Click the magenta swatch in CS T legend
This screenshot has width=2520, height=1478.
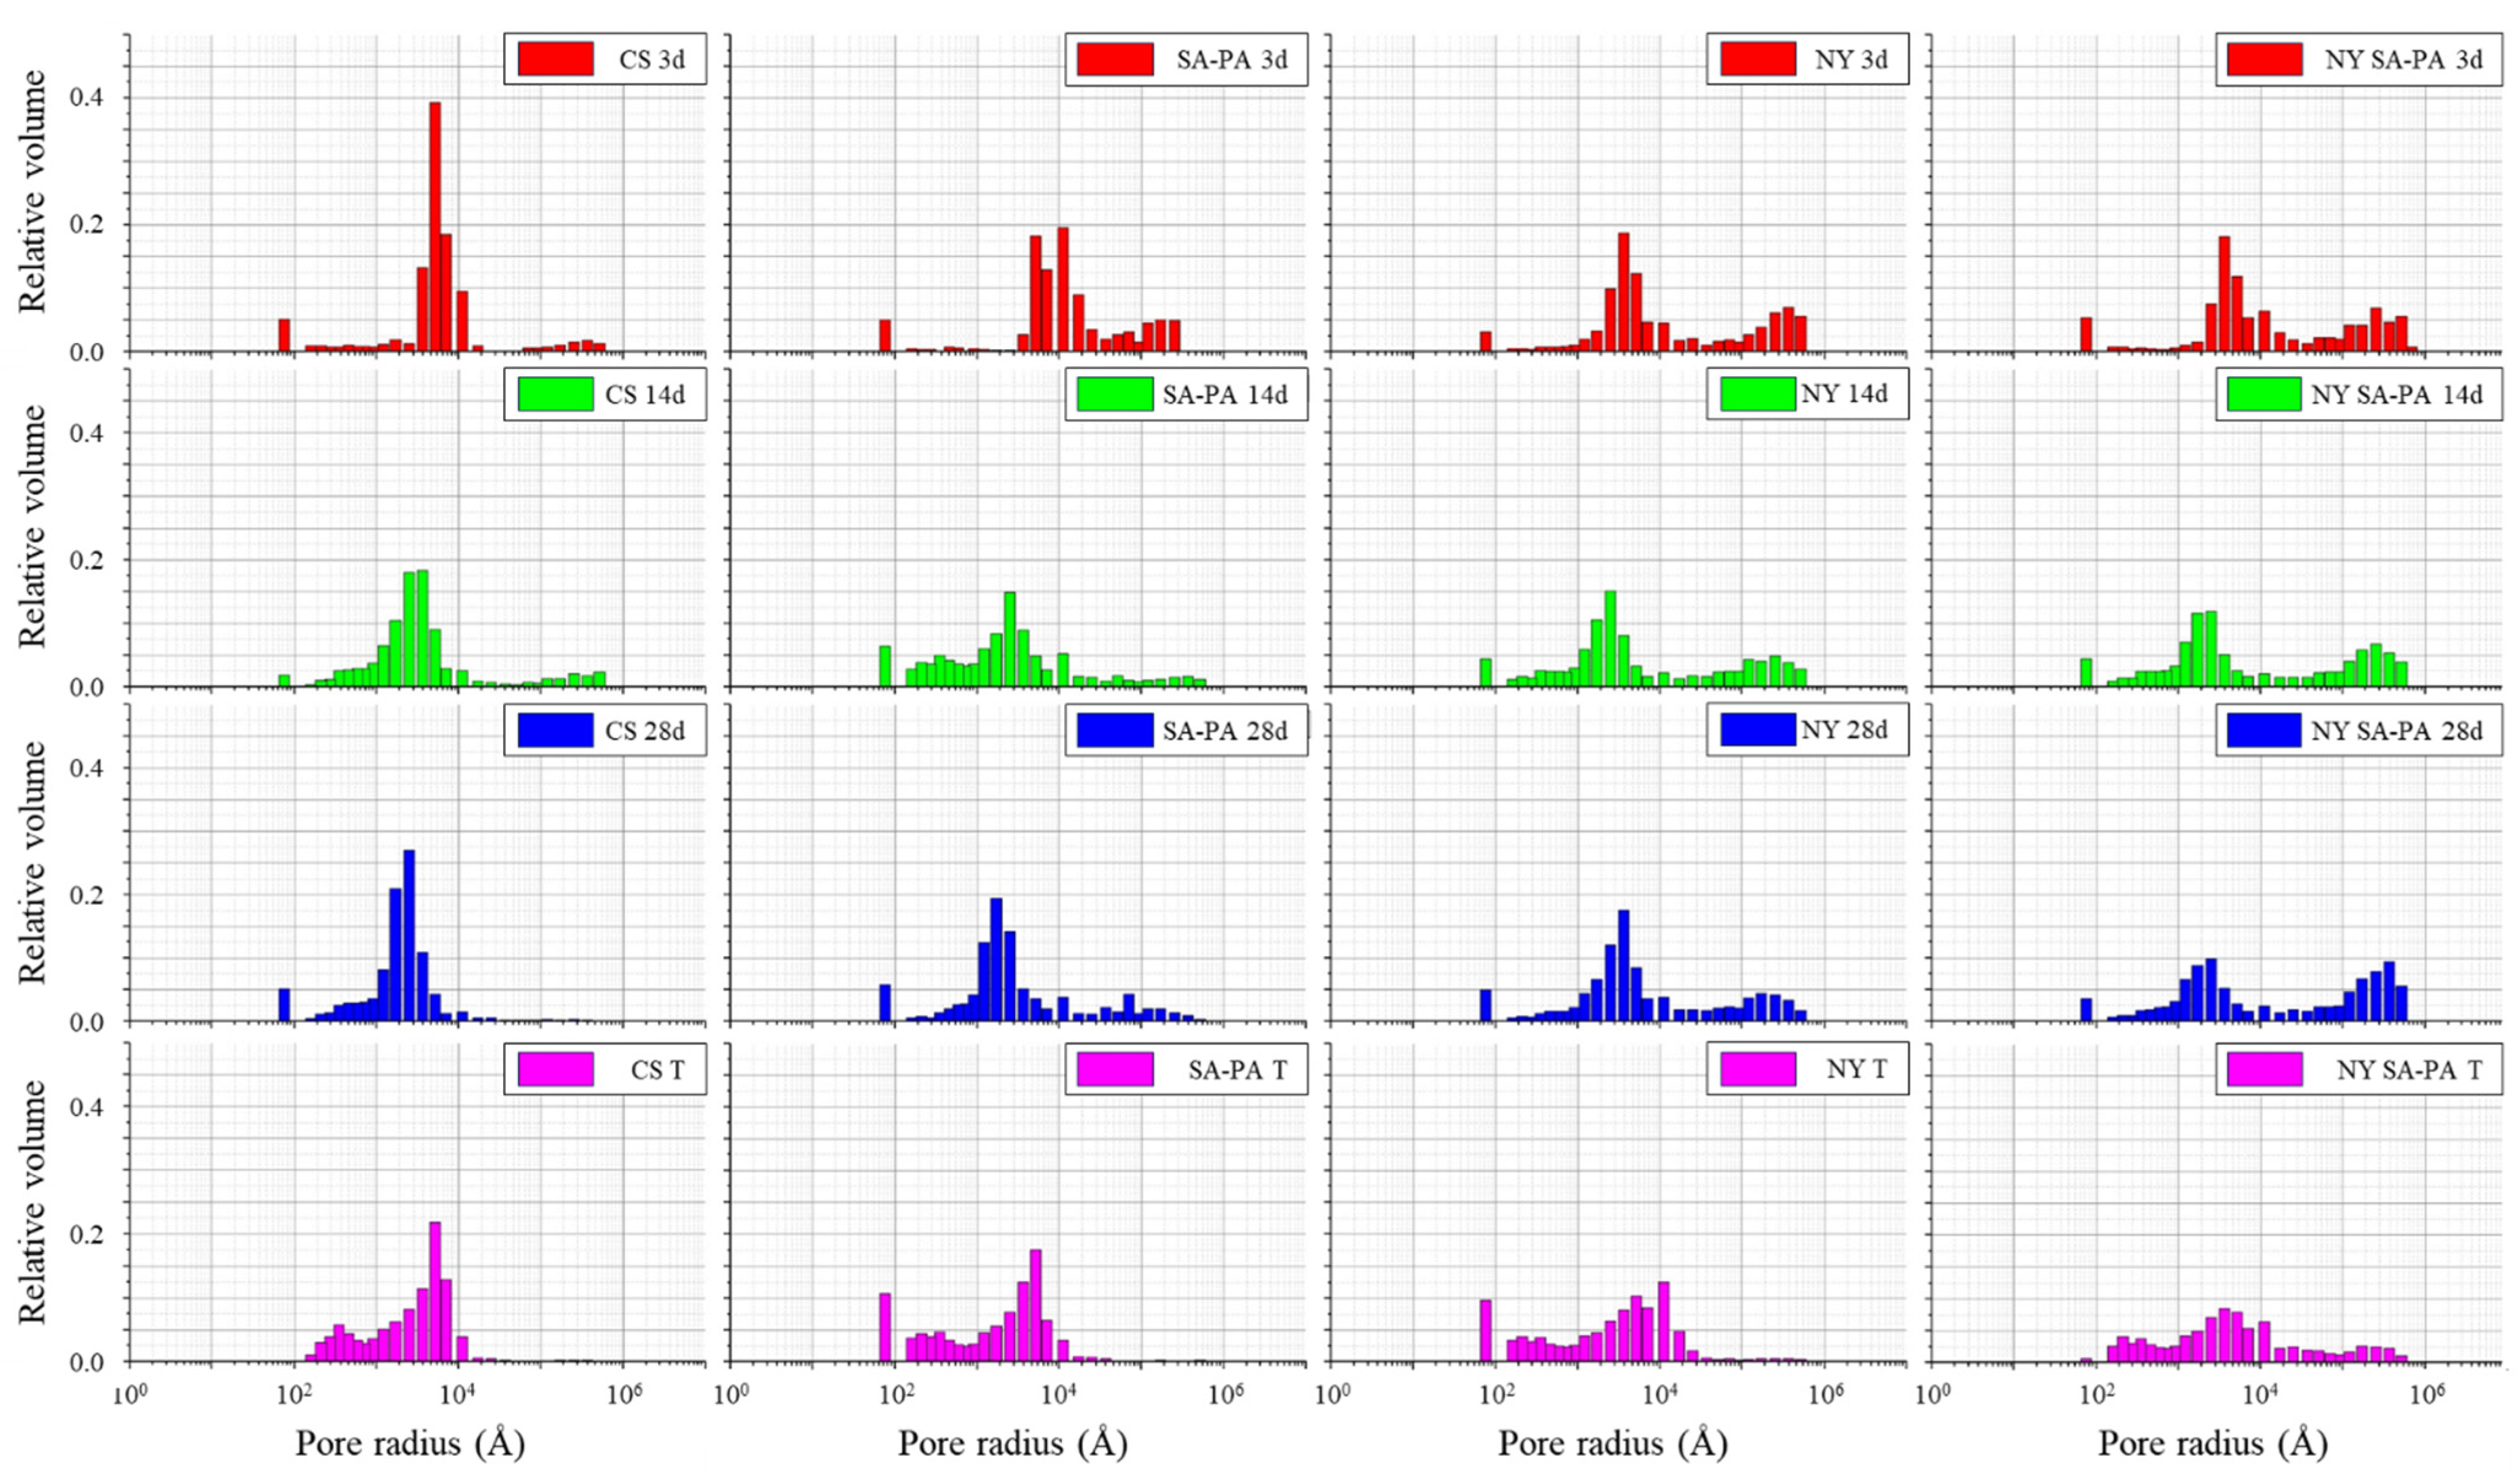click(x=555, y=1069)
